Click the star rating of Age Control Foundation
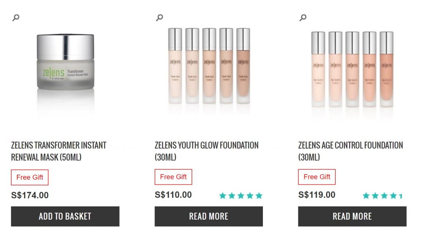 click(x=382, y=196)
